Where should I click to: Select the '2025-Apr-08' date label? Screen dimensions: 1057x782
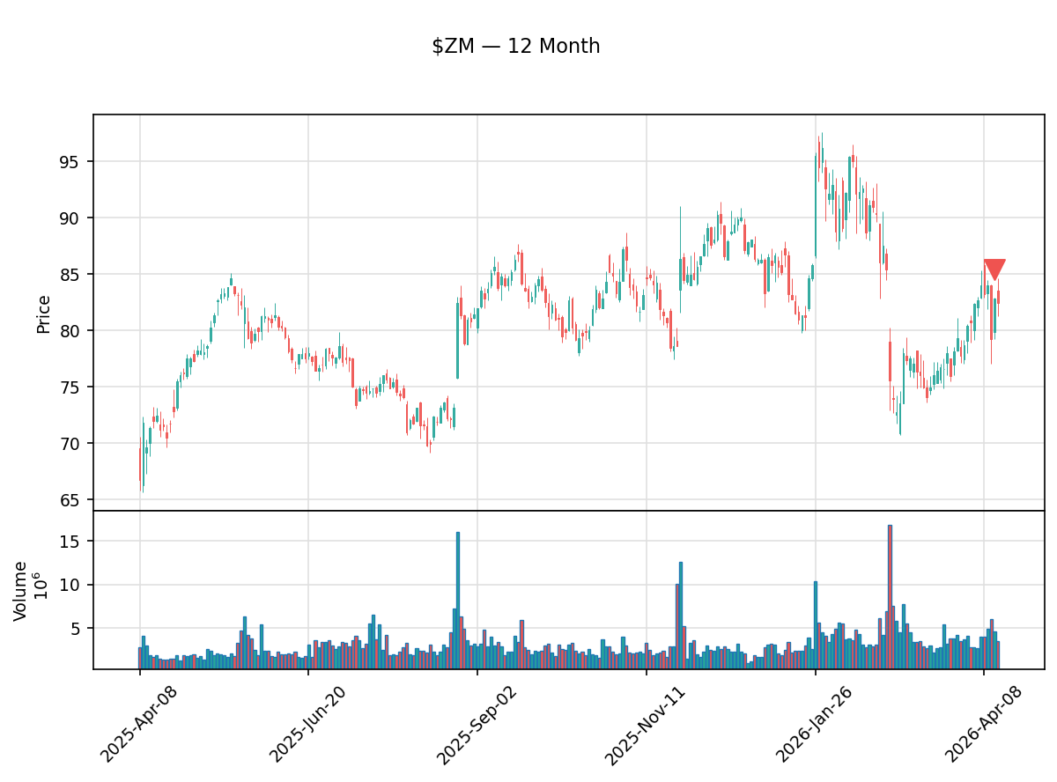point(139,725)
